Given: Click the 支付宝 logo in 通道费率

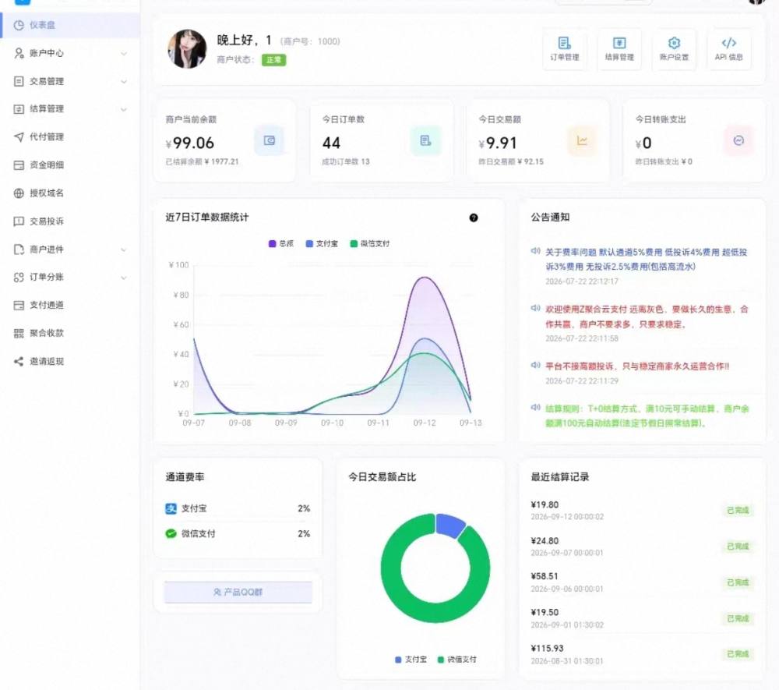Looking at the screenshot, I should [171, 508].
